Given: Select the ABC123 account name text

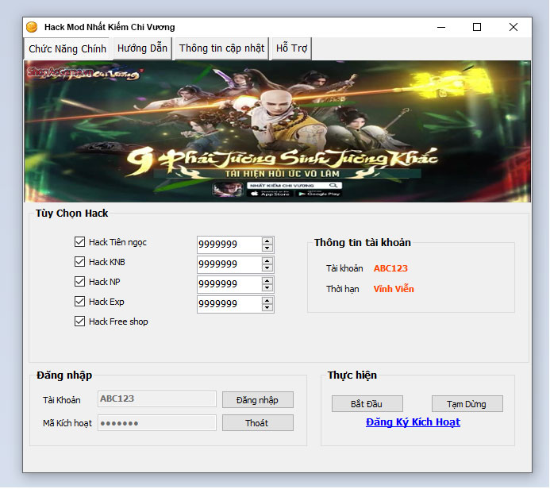Looking at the screenshot, I should pyautogui.click(x=390, y=268).
